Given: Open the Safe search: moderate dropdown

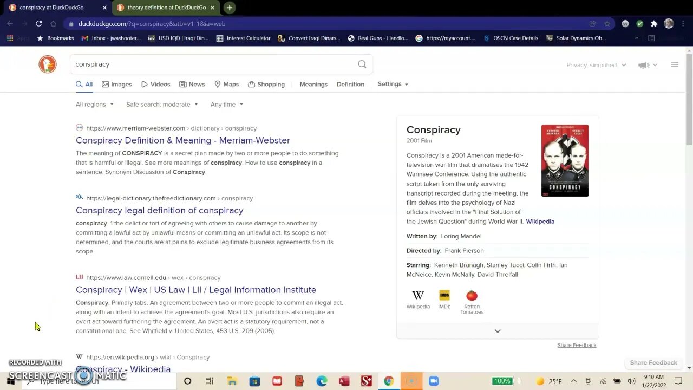Looking at the screenshot, I should [x=162, y=105].
